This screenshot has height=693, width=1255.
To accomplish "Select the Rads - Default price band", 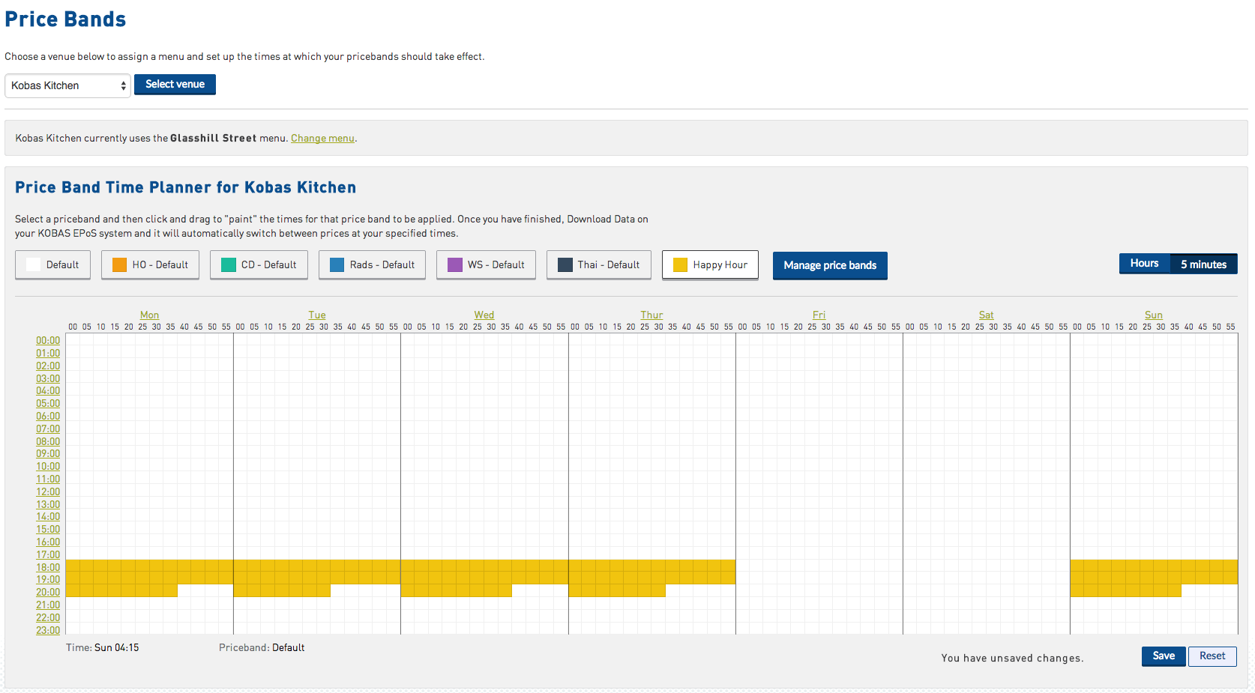I will (x=372, y=264).
